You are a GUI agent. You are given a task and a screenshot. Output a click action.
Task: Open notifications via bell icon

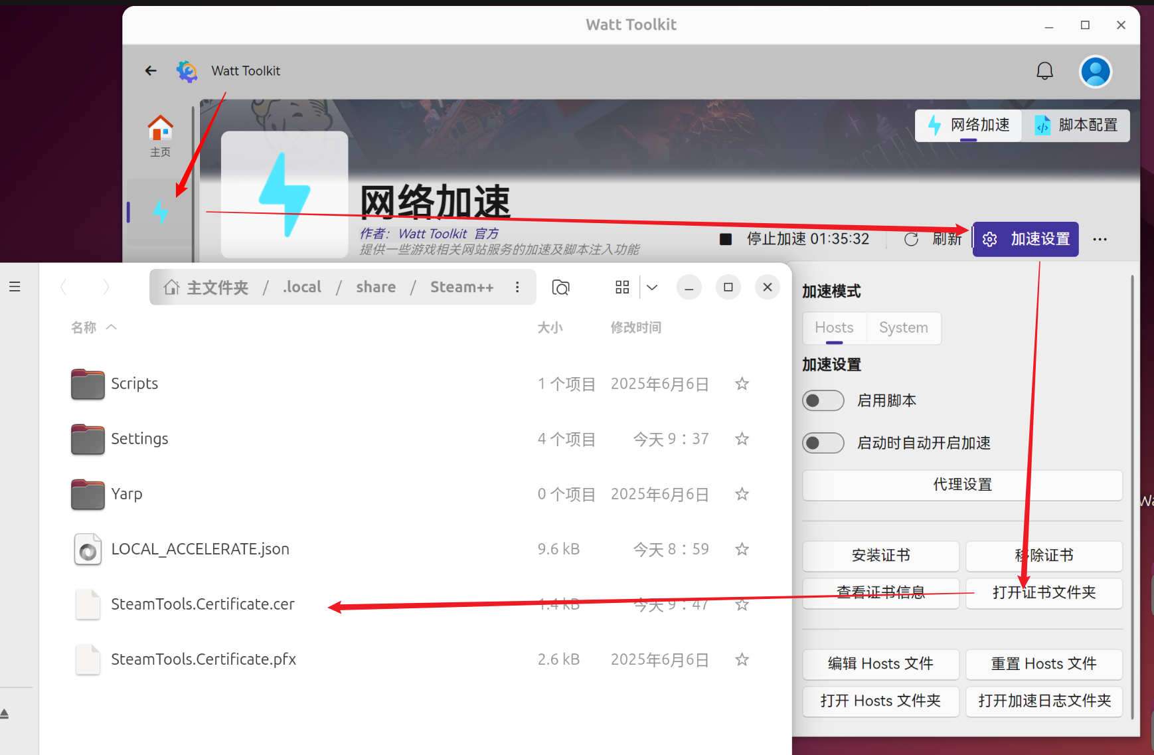tap(1044, 70)
